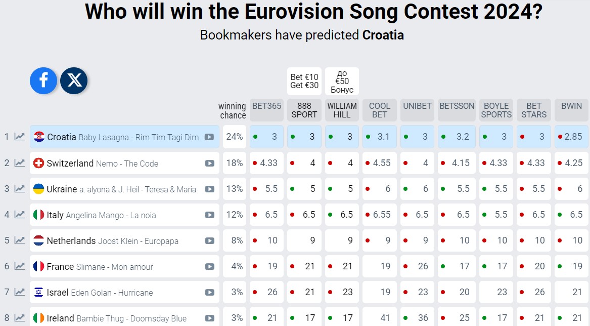
Task: Play Netherlands Europapa video icon
Action: (209, 241)
